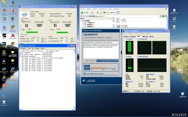Image resolution: width=188 pixels, height=117 pixels.
Task: Click Start for CPU 0 On-demand throttle
Action: coord(43,41)
